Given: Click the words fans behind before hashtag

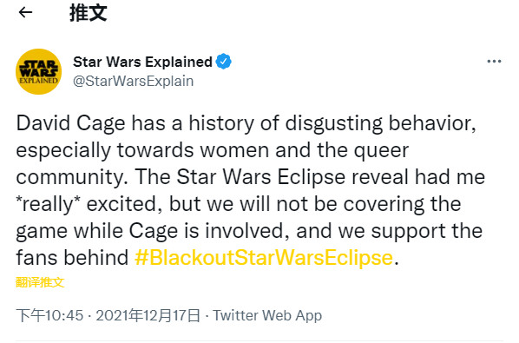Looking at the screenshot, I should coord(72,258).
